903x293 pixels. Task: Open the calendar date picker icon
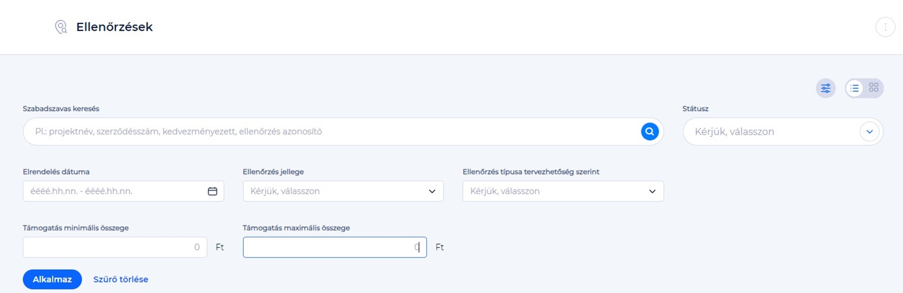[213, 191]
